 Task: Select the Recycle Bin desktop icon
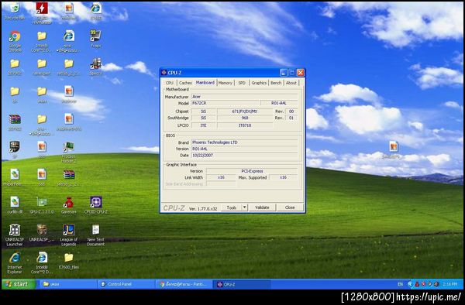(x=14, y=12)
